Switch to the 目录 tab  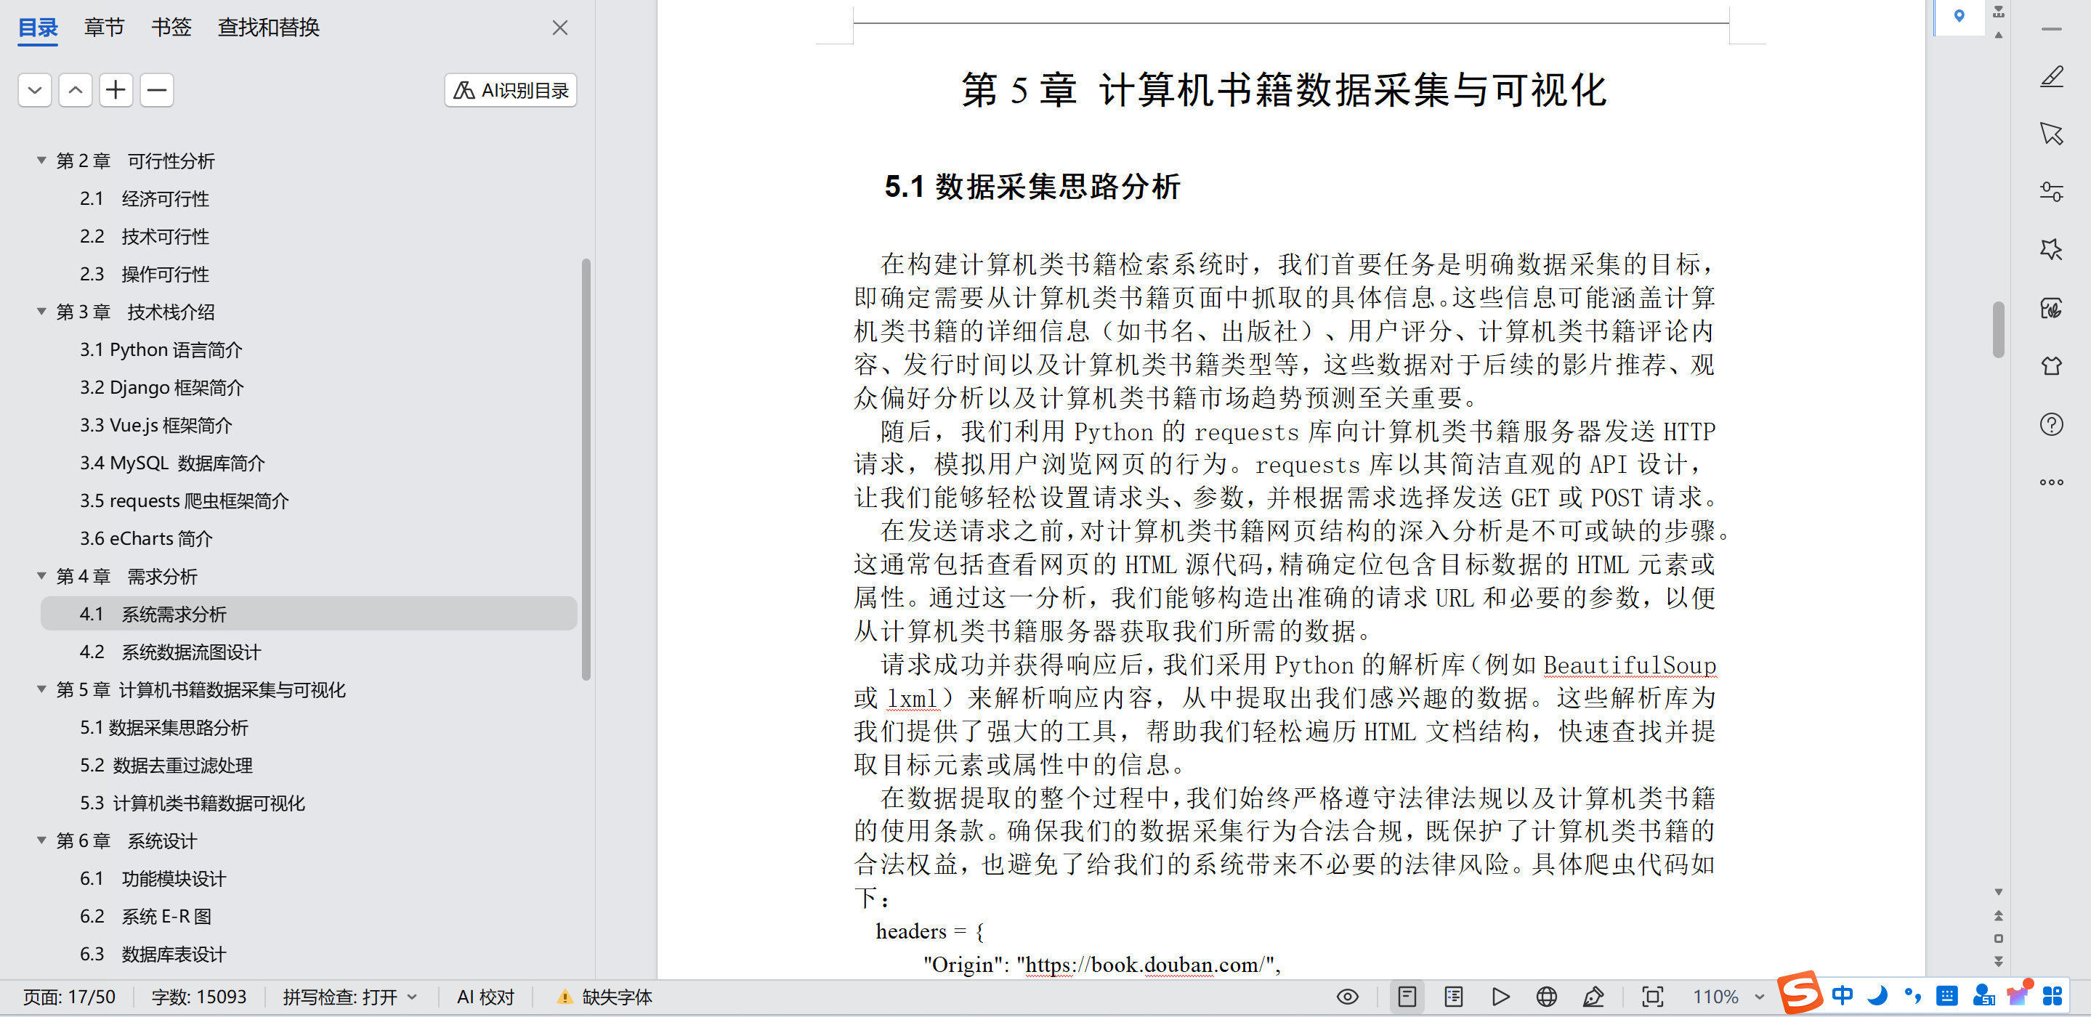click(x=39, y=28)
